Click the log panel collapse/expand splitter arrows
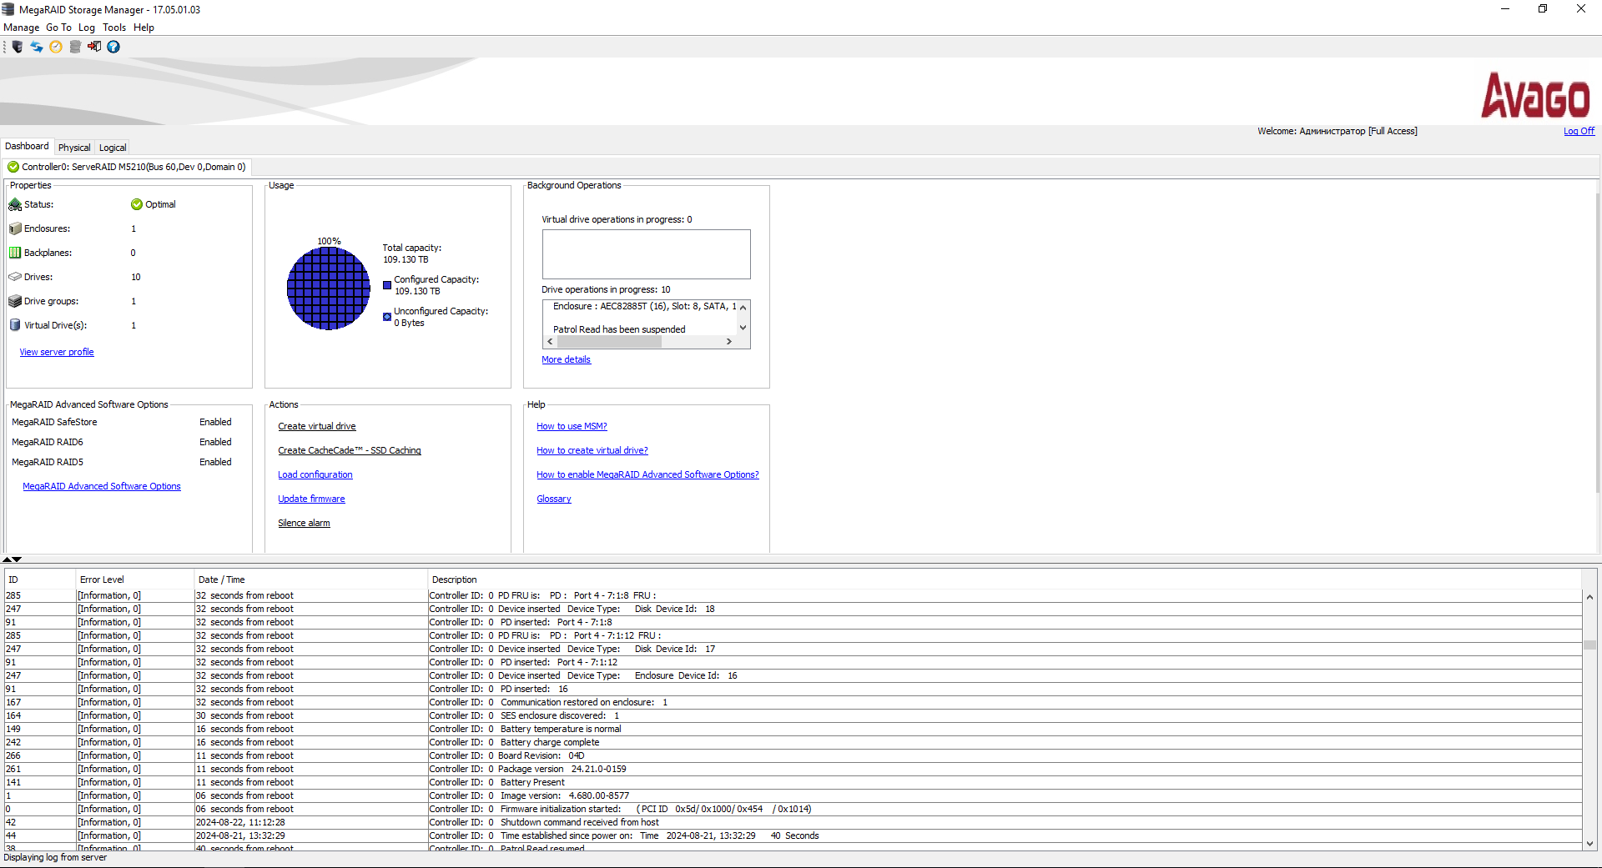Screen dimensions: 1602x868 [12, 559]
